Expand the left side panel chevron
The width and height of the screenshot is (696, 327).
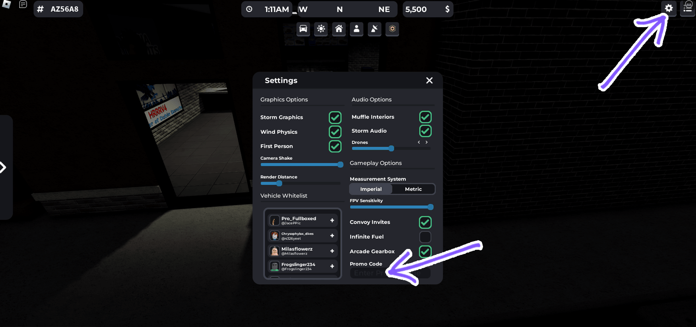pyautogui.click(x=4, y=167)
